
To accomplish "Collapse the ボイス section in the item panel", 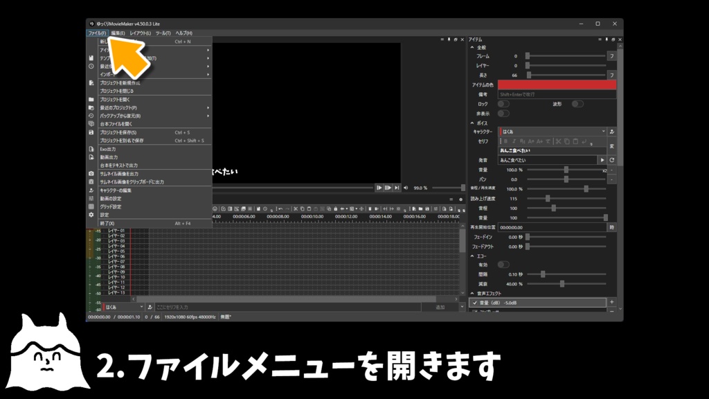I will (x=472, y=123).
